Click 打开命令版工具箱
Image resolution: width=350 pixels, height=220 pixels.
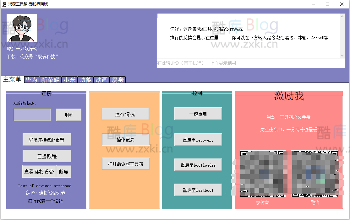125,164
